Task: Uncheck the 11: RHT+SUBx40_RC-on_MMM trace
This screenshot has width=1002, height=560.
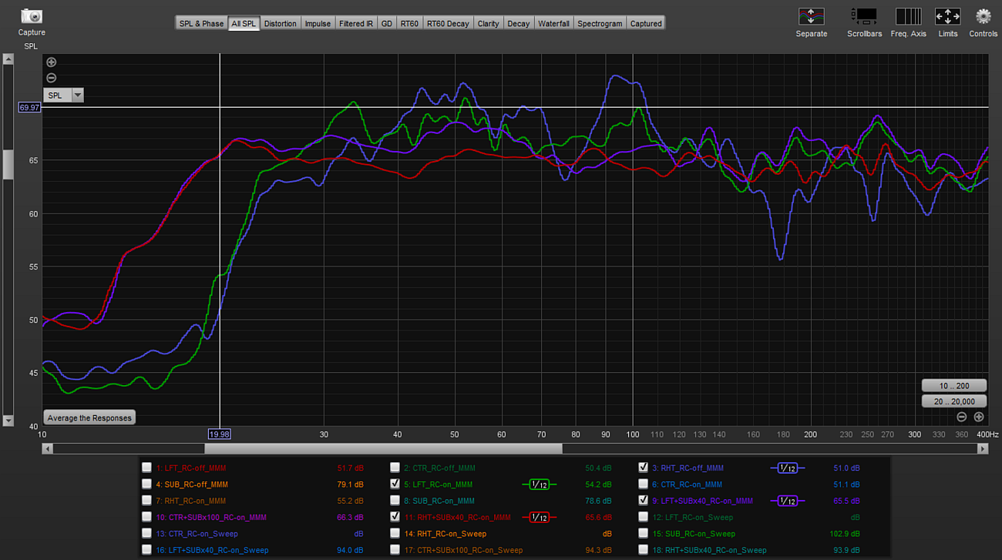Action: pyautogui.click(x=395, y=516)
